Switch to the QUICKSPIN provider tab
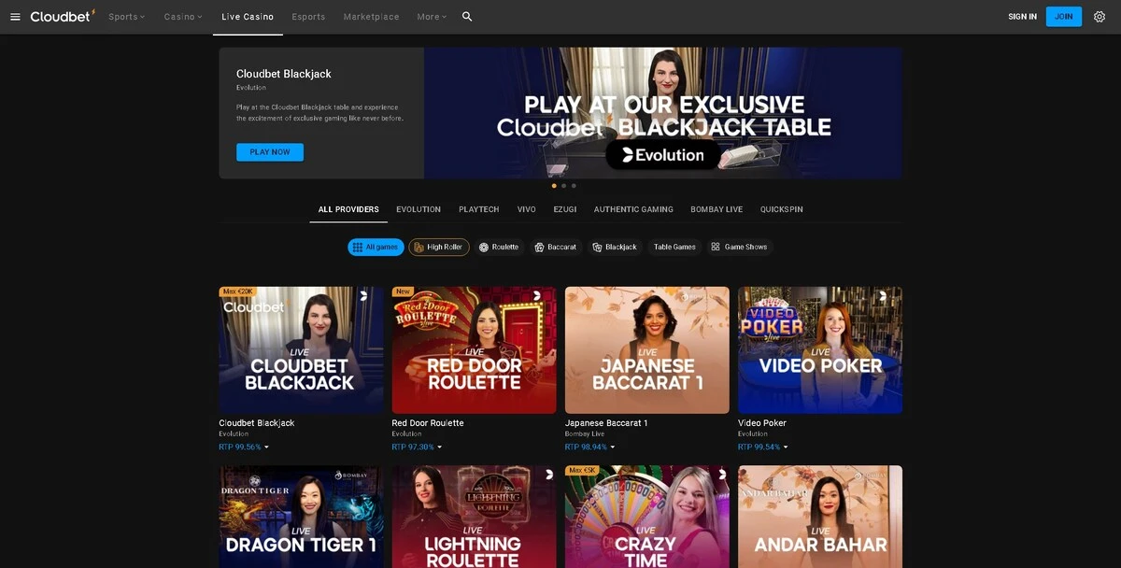This screenshot has height=568, width=1121. pyautogui.click(x=782, y=209)
